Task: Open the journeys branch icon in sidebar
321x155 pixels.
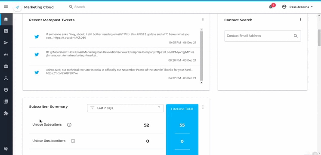Action: click(x=6, y=78)
